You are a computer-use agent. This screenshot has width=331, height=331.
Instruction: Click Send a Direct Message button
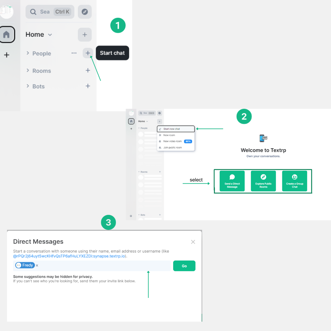pos(232,181)
